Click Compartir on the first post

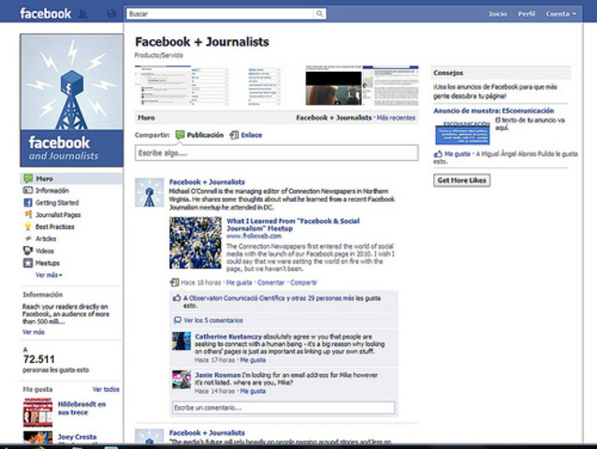pos(303,282)
